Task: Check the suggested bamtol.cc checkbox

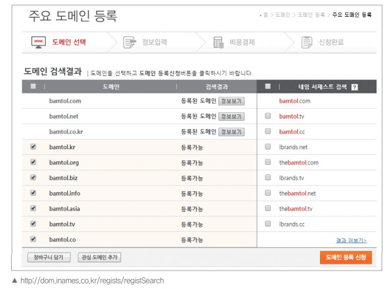Action: point(268,131)
